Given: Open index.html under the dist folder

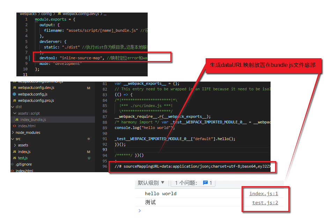Looking at the screenshot, I should click(27, 126).
